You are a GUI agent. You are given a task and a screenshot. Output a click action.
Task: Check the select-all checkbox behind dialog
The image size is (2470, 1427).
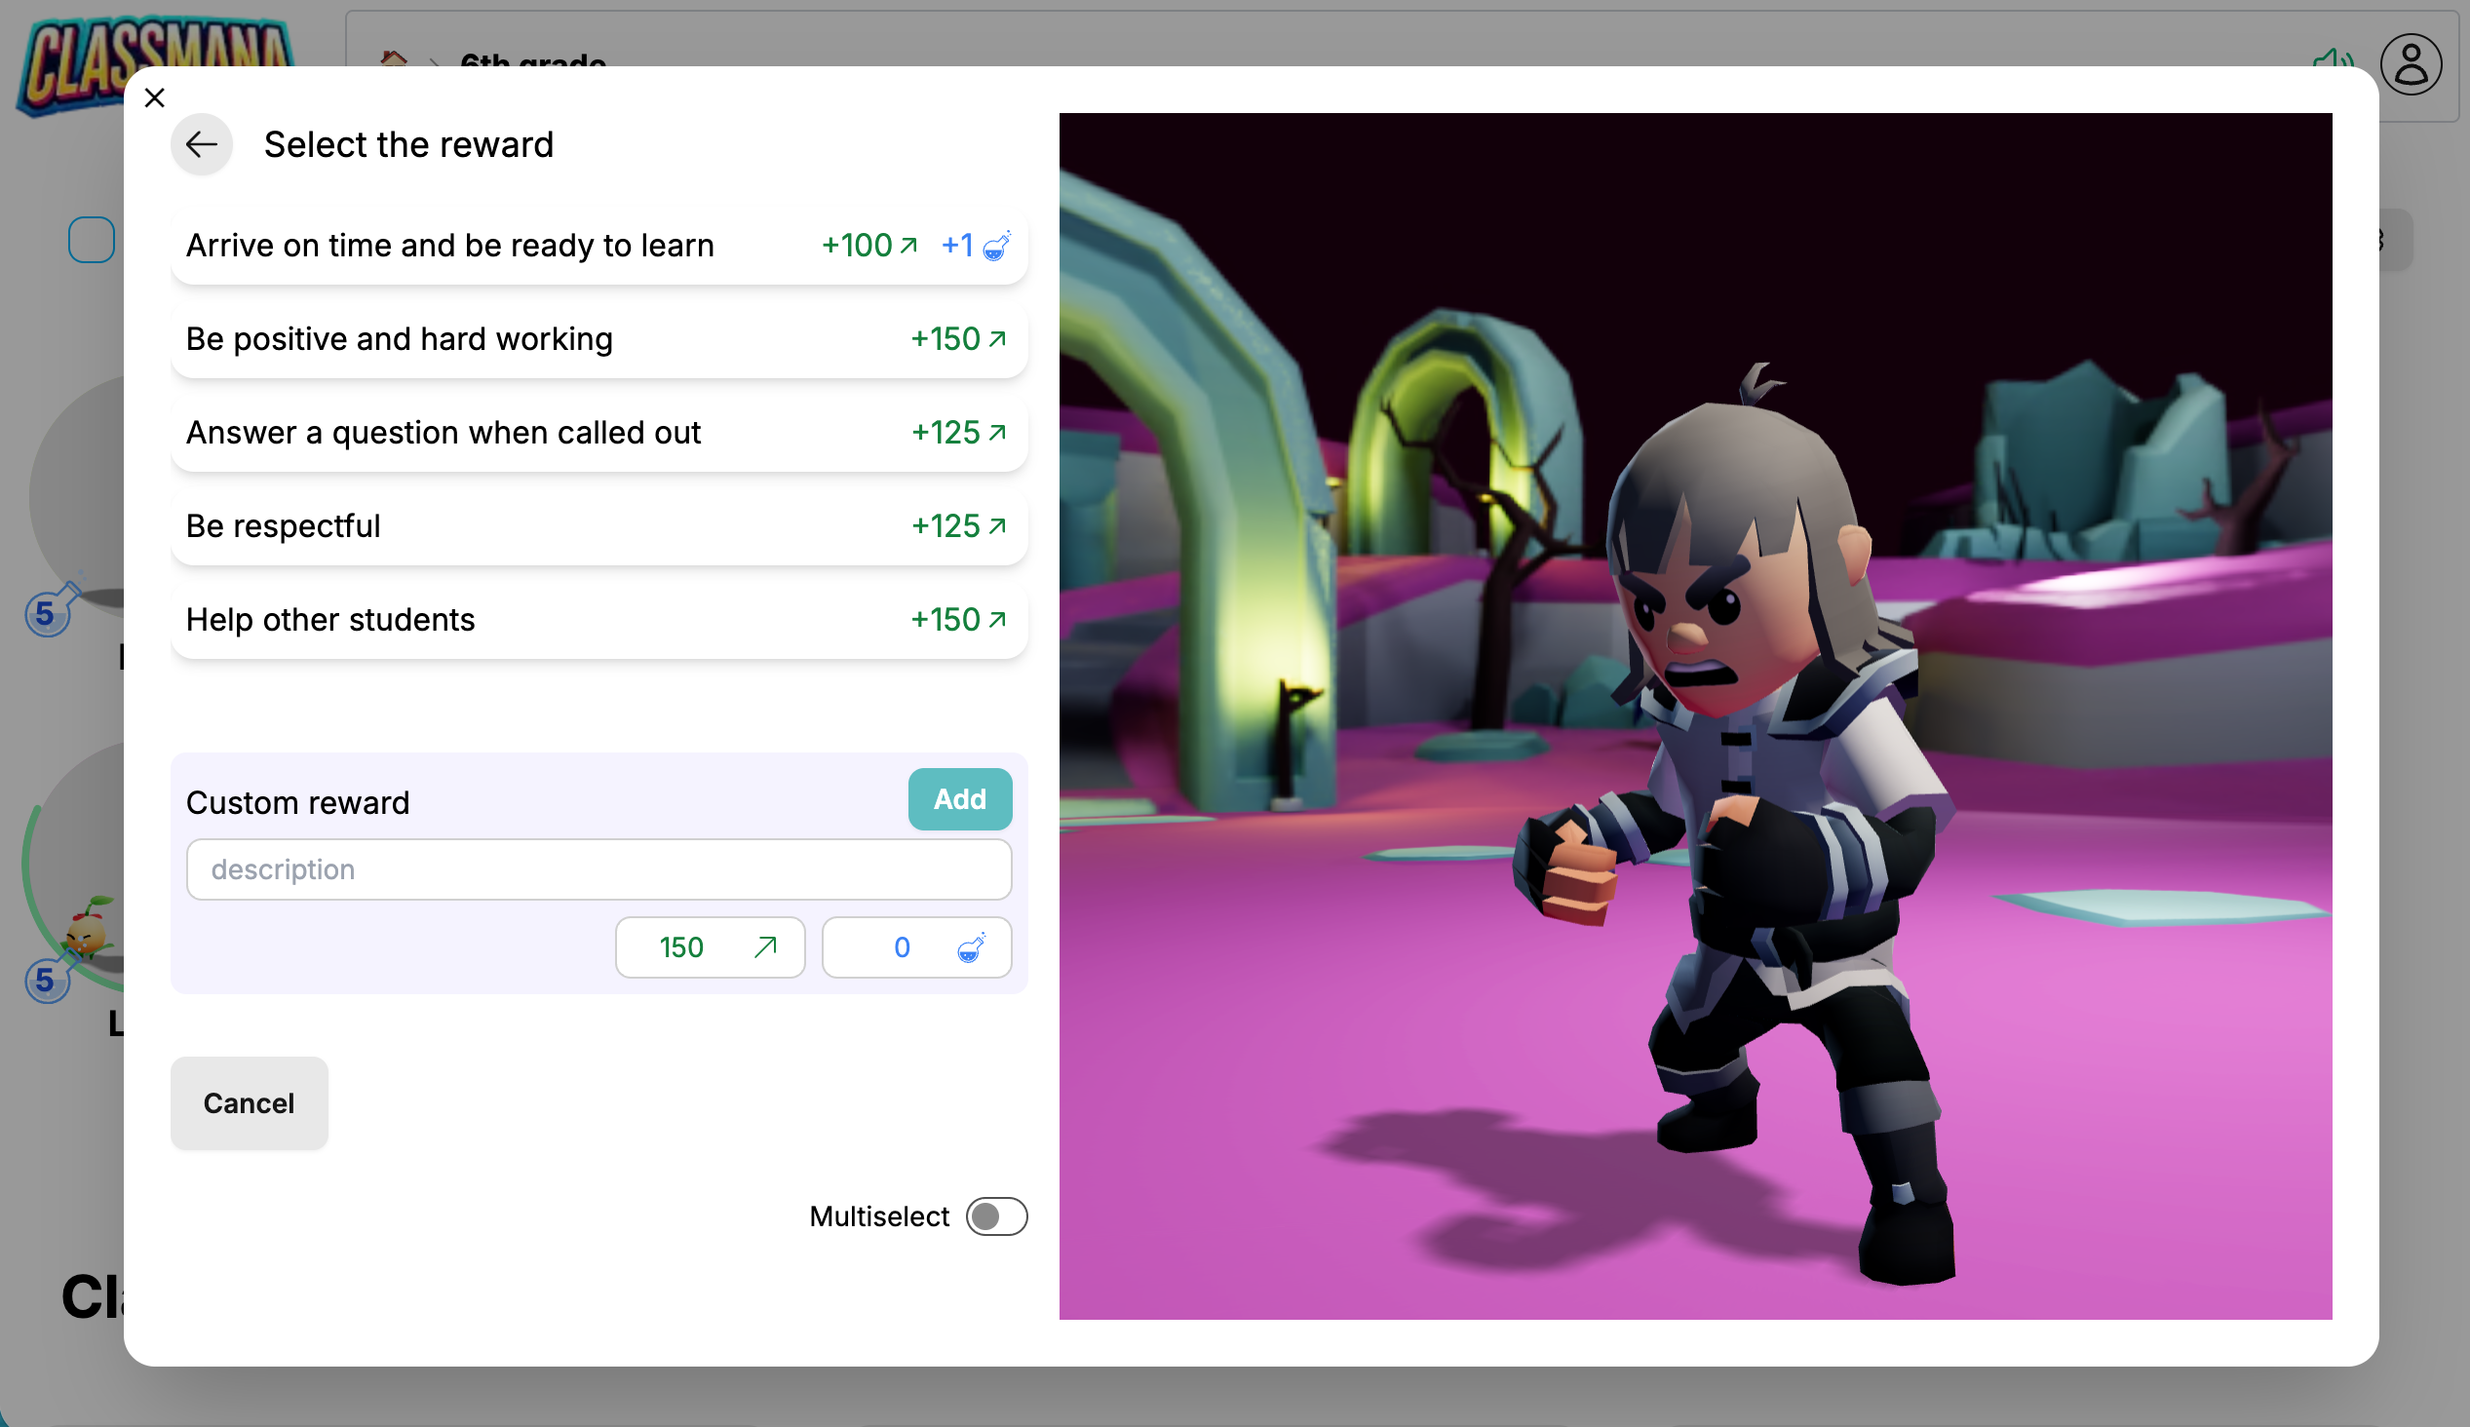[91, 239]
